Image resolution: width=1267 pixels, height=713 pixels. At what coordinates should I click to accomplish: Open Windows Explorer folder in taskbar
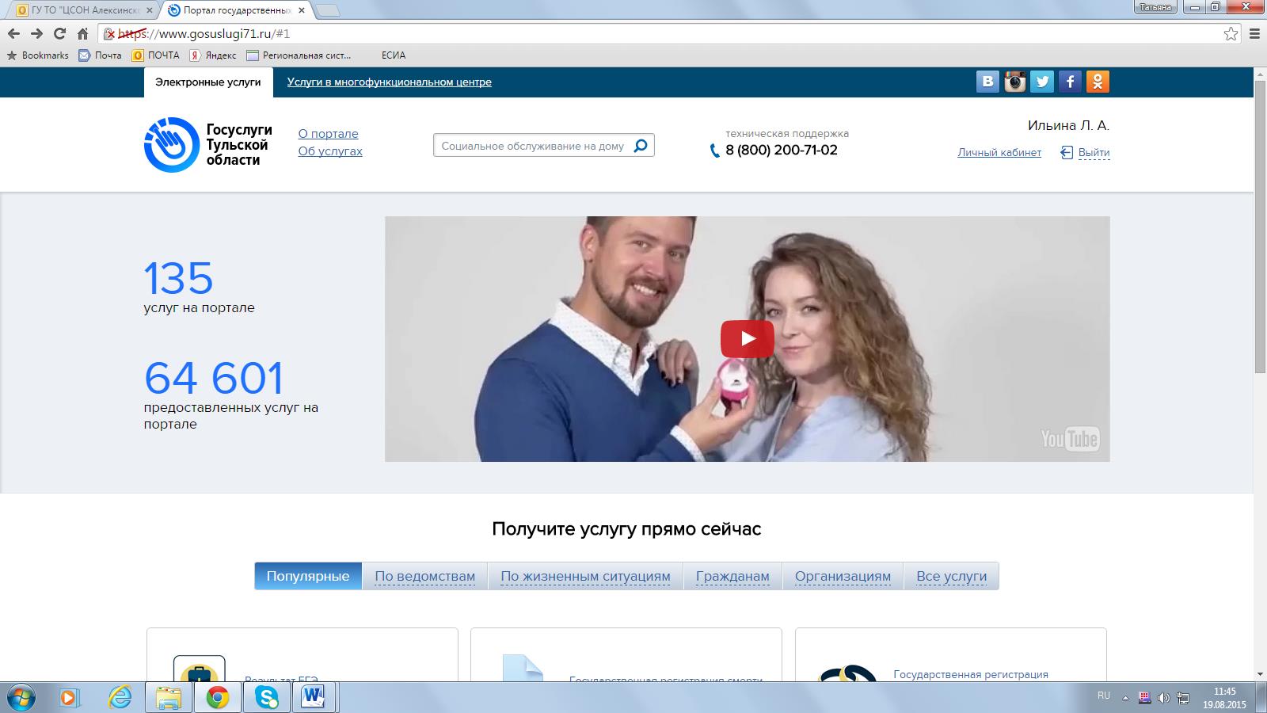click(169, 697)
